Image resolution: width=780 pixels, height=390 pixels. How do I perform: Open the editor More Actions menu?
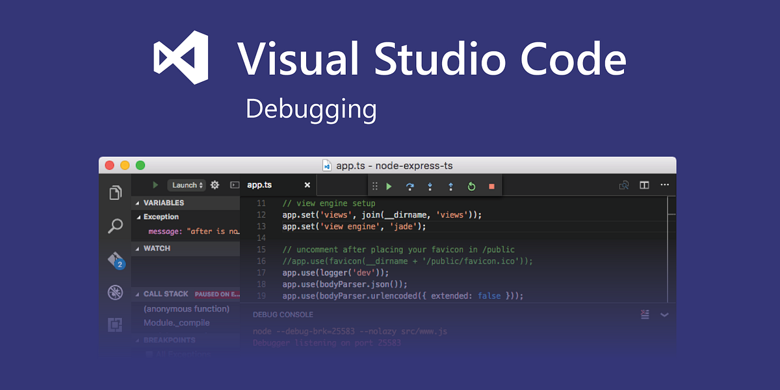coord(664,185)
